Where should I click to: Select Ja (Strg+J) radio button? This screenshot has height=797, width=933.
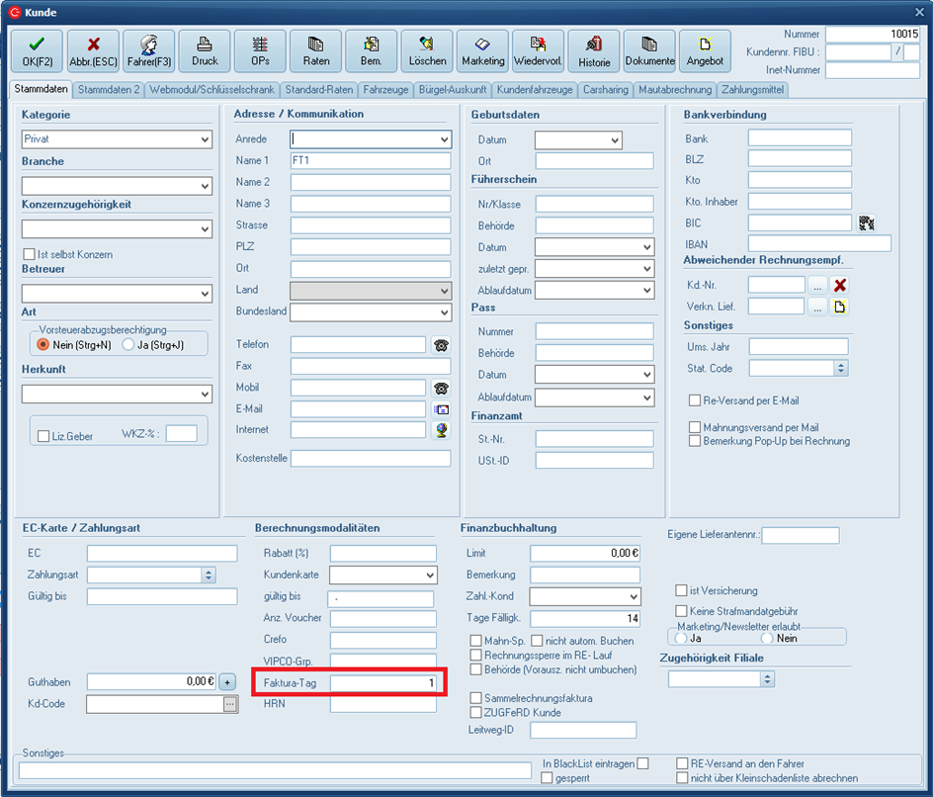pyautogui.click(x=128, y=344)
